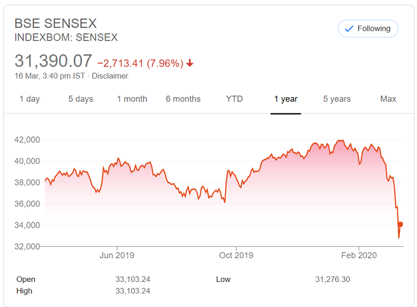417x307 pixels.
Task: Click the 31,390.07 index value
Action: 54,61
